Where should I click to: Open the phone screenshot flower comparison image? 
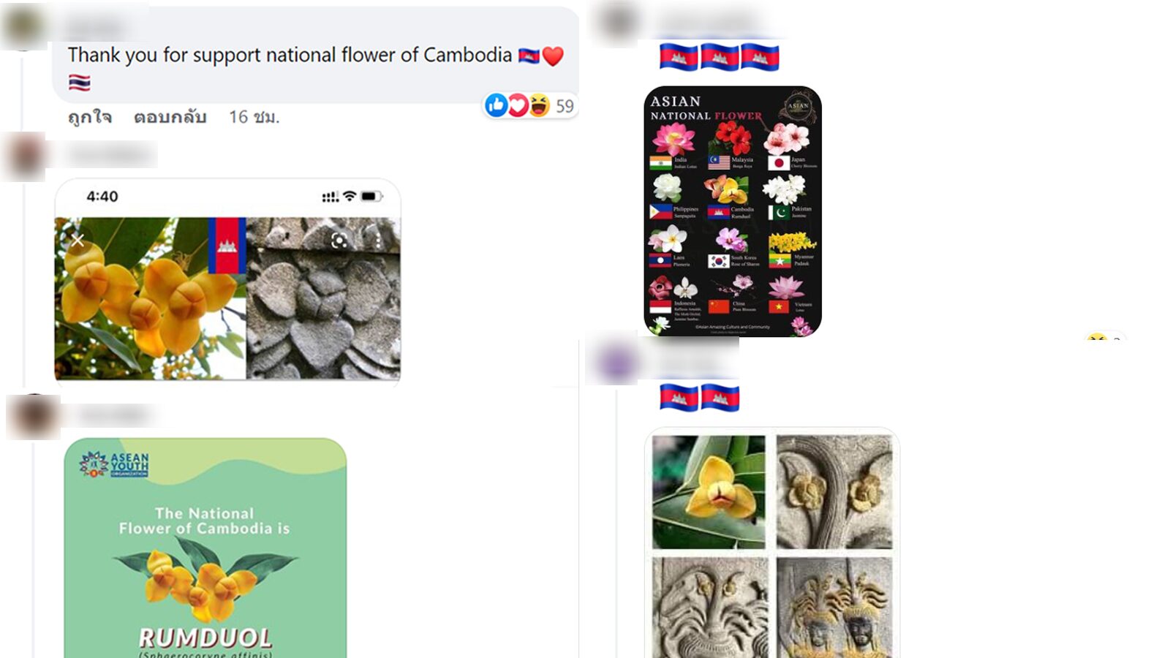point(227,280)
